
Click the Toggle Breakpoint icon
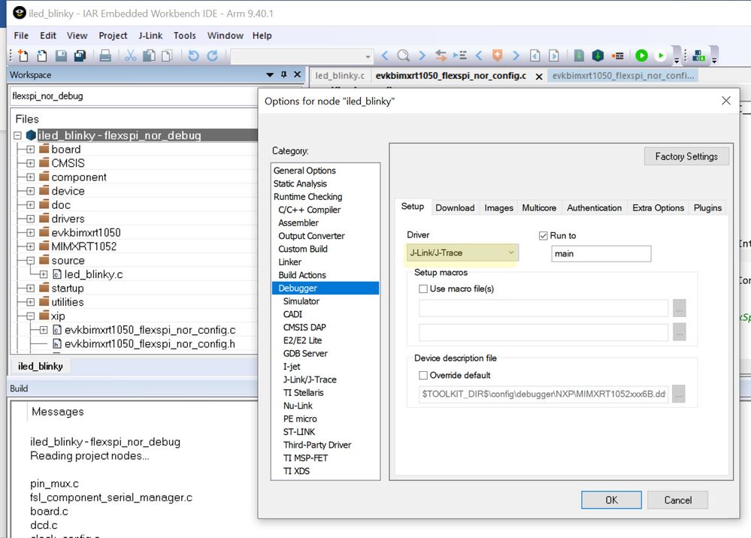point(617,56)
